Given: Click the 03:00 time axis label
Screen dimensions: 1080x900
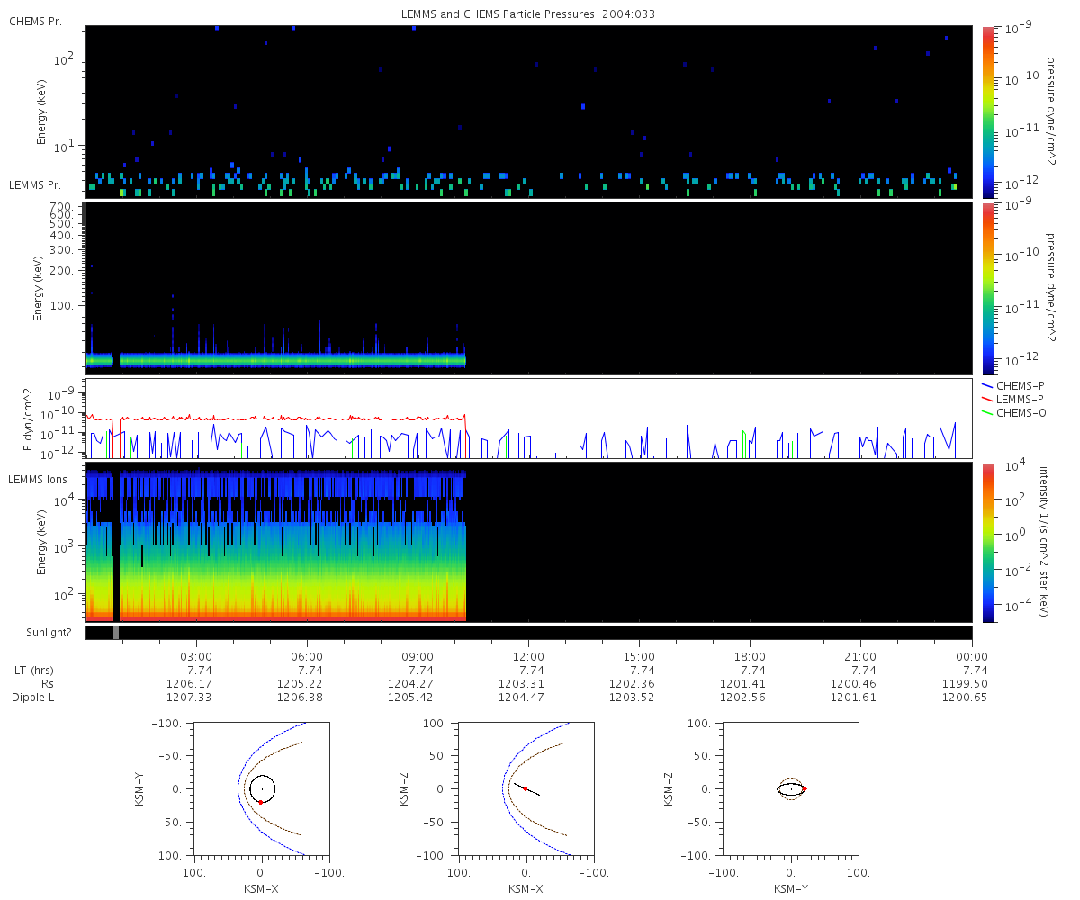Looking at the screenshot, I should click(197, 656).
